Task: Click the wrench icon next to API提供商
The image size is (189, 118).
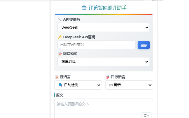Action: click(x=60, y=19)
